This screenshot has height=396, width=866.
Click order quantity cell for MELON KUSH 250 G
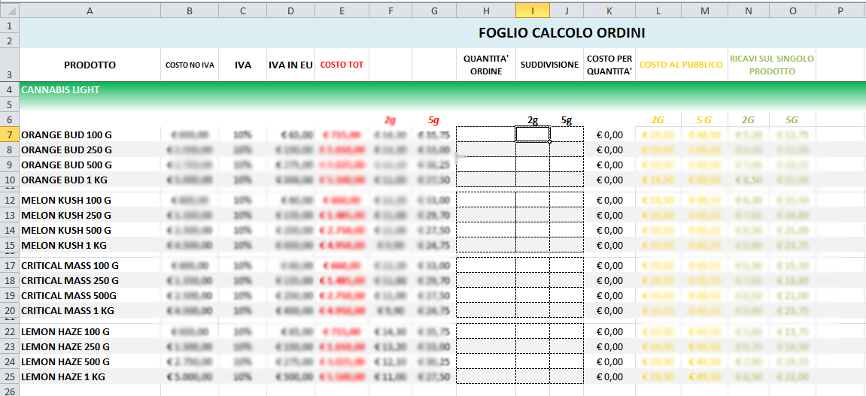486,215
